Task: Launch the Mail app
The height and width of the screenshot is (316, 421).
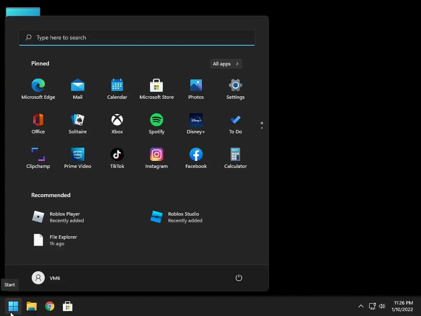Action: coord(78,89)
